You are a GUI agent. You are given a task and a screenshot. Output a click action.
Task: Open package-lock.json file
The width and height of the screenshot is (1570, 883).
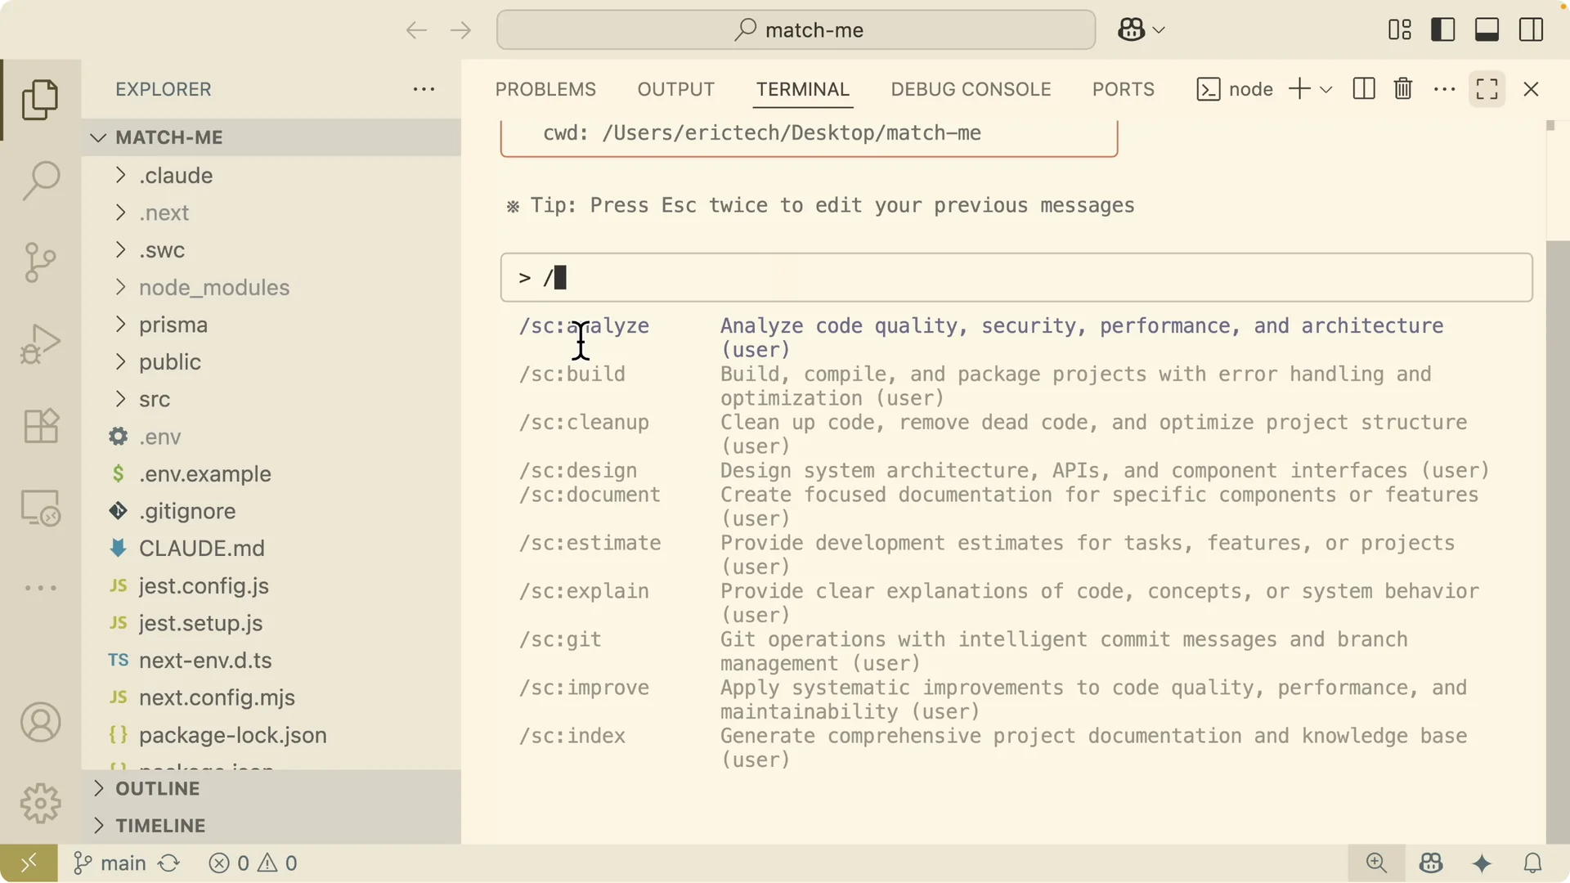coord(271,736)
